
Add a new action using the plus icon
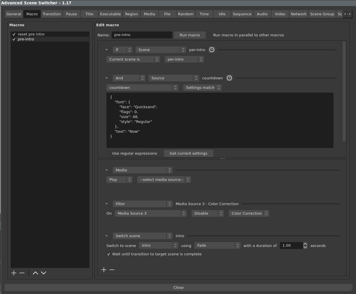(x=104, y=270)
